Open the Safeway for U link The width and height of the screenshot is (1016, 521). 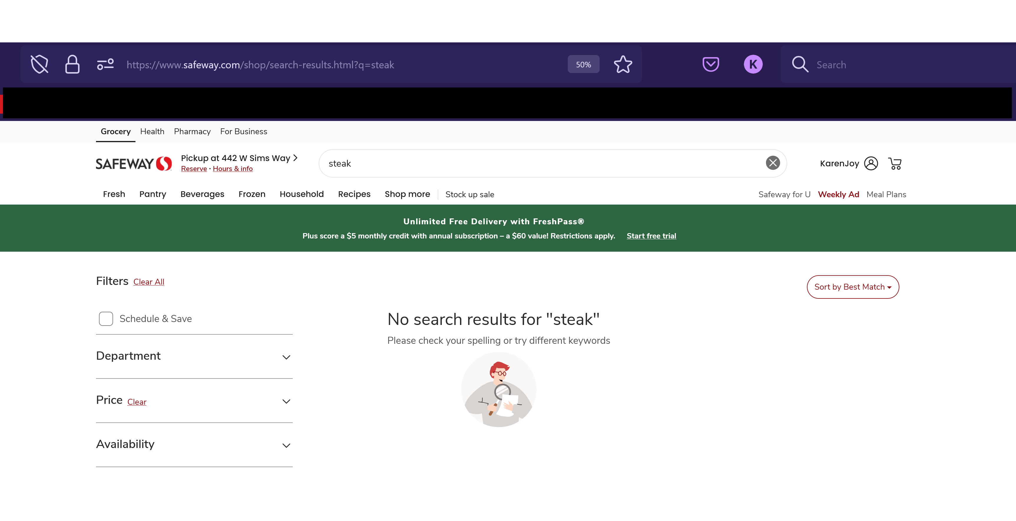coord(784,194)
